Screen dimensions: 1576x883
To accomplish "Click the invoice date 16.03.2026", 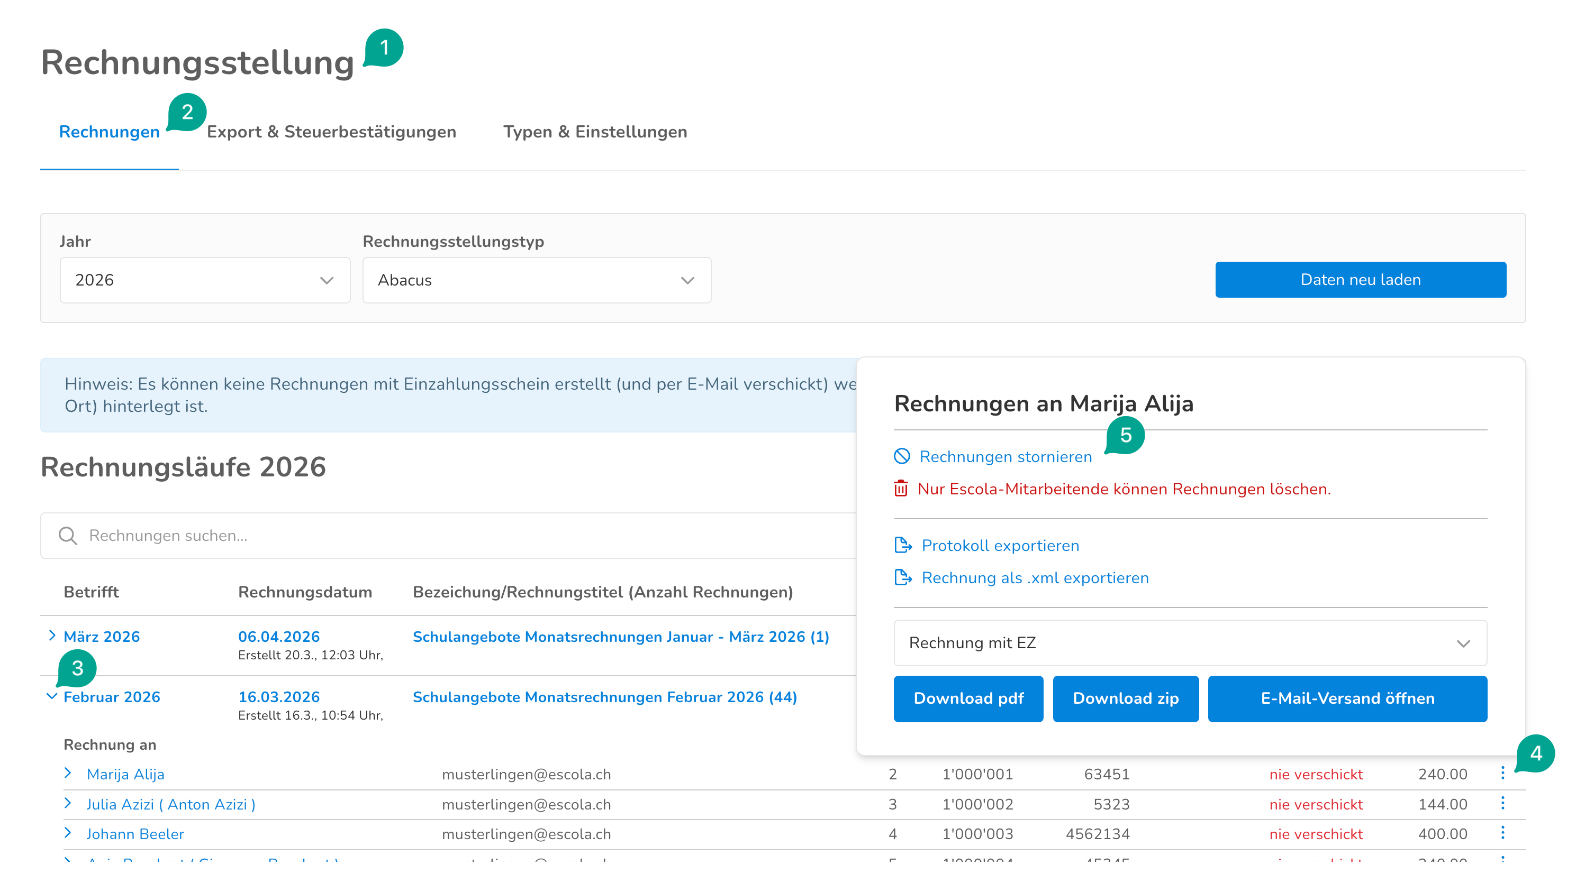I will 279,697.
